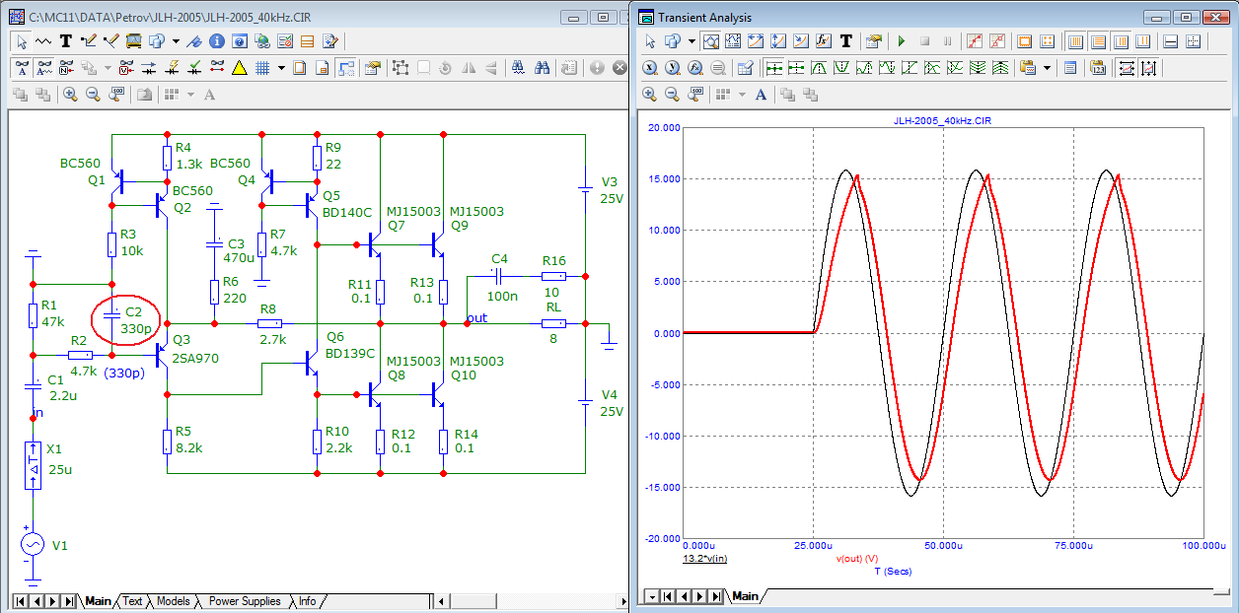Toggle node voltages display icon

125,68
